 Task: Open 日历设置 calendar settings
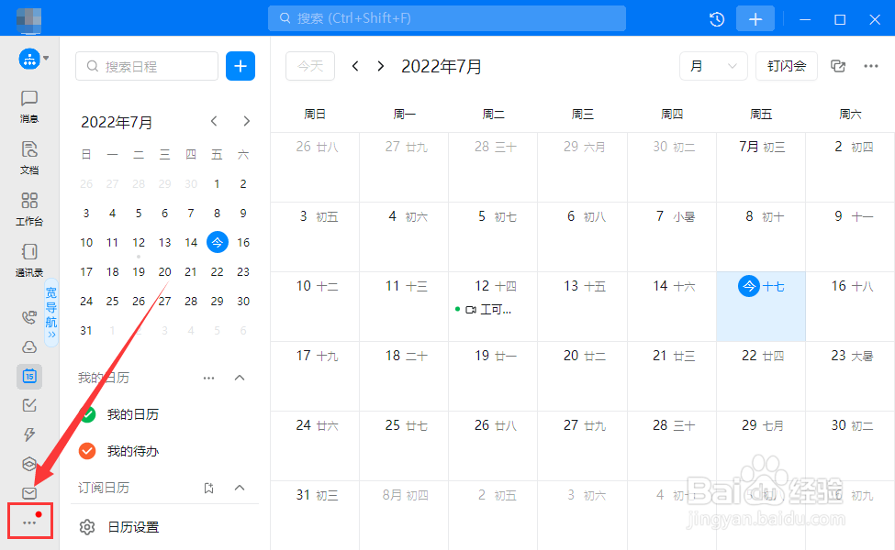(x=132, y=527)
